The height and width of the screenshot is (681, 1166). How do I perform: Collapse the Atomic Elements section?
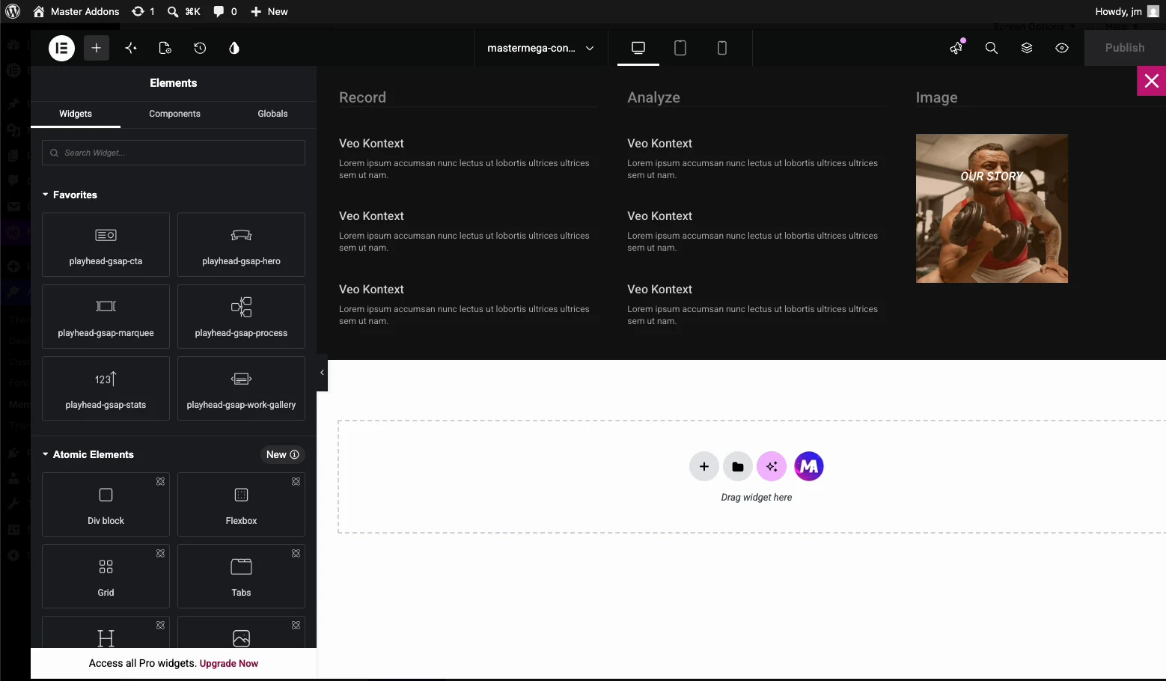(88, 454)
